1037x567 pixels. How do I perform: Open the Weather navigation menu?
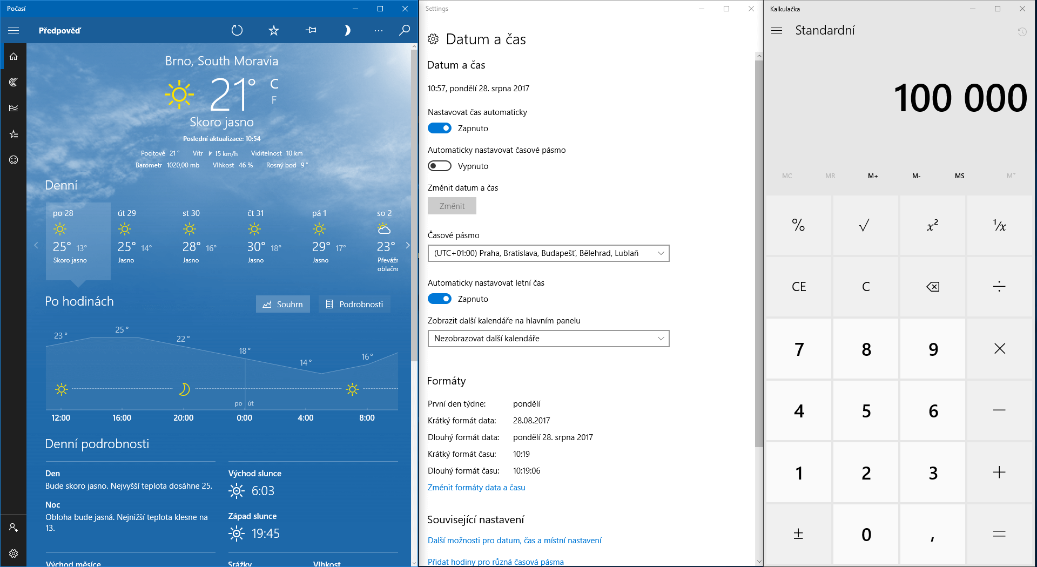coord(14,31)
